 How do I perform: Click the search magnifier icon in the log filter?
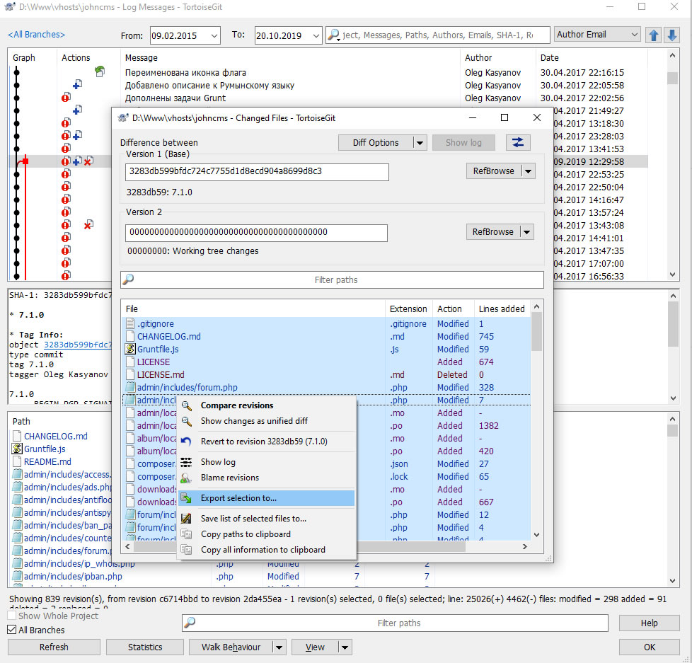334,35
